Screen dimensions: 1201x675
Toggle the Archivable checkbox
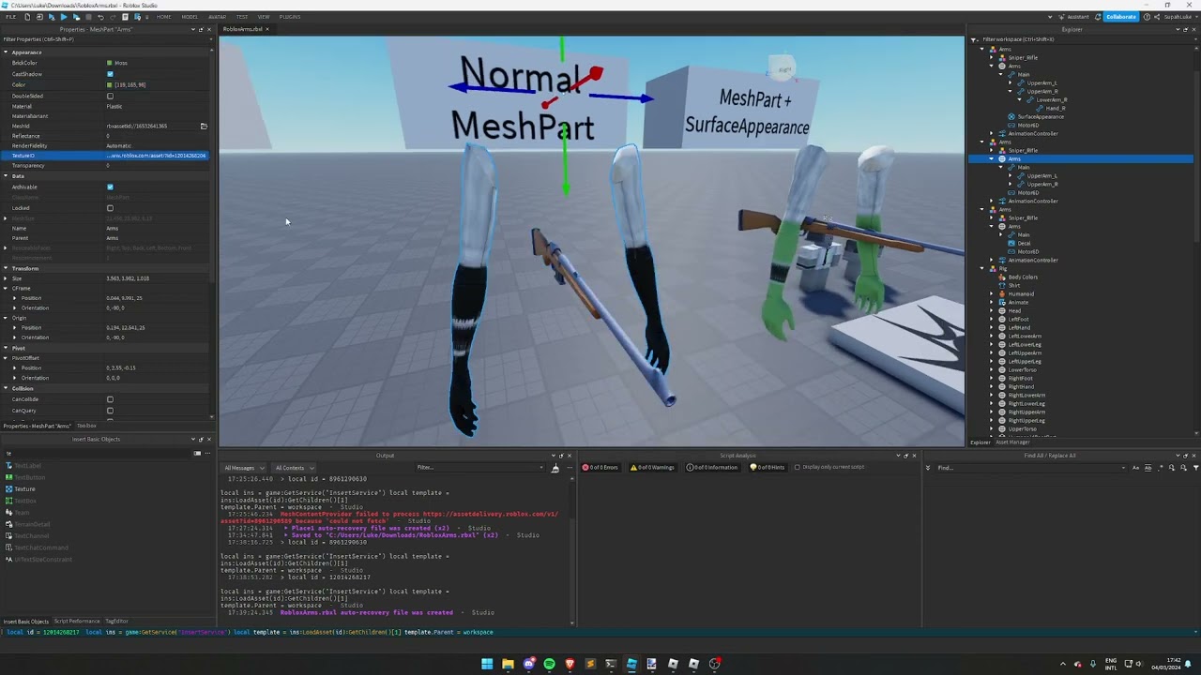110,187
